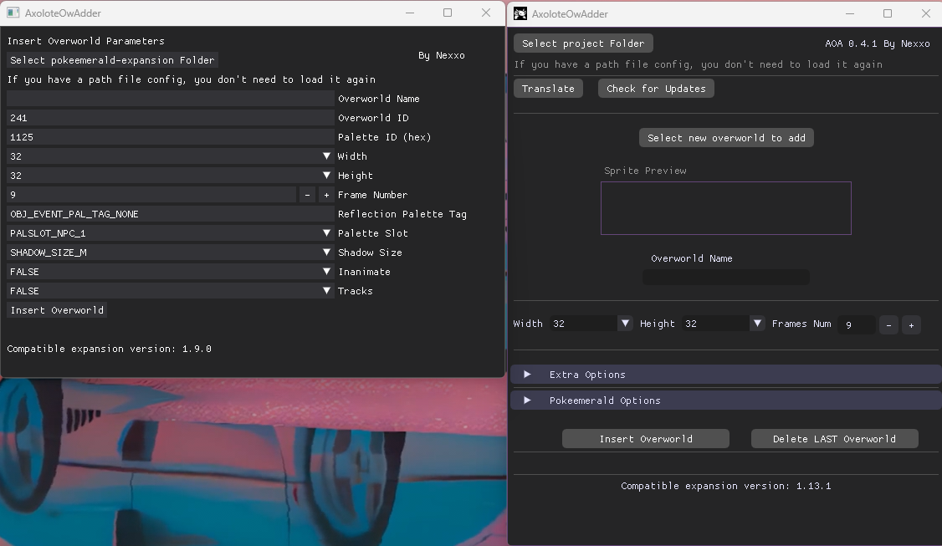Click Select project Folder button
942x546 pixels.
(x=583, y=43)
